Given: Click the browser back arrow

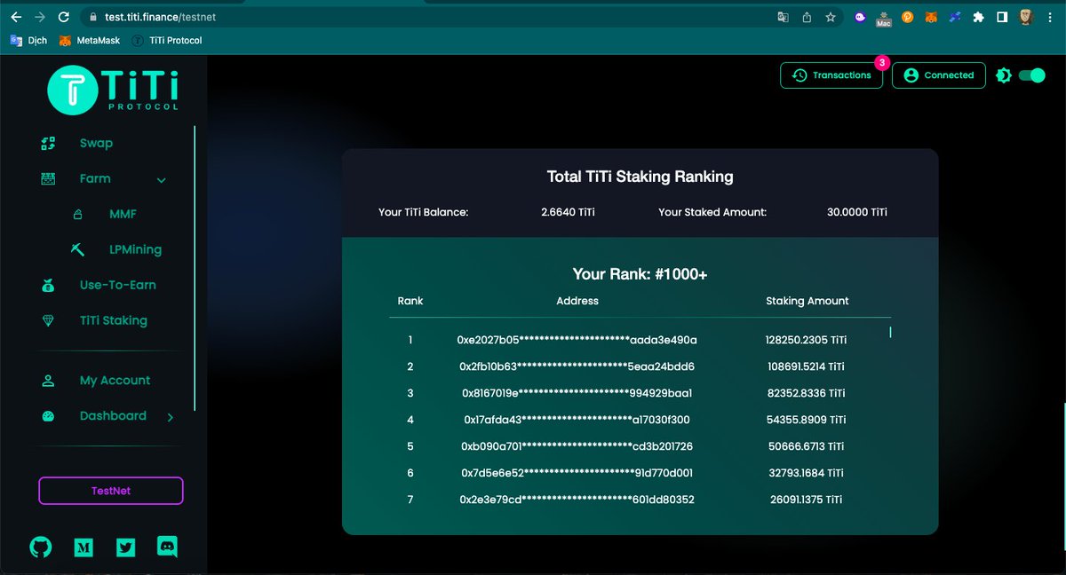Looking at the screenshot, I should (x=16, y=17).
